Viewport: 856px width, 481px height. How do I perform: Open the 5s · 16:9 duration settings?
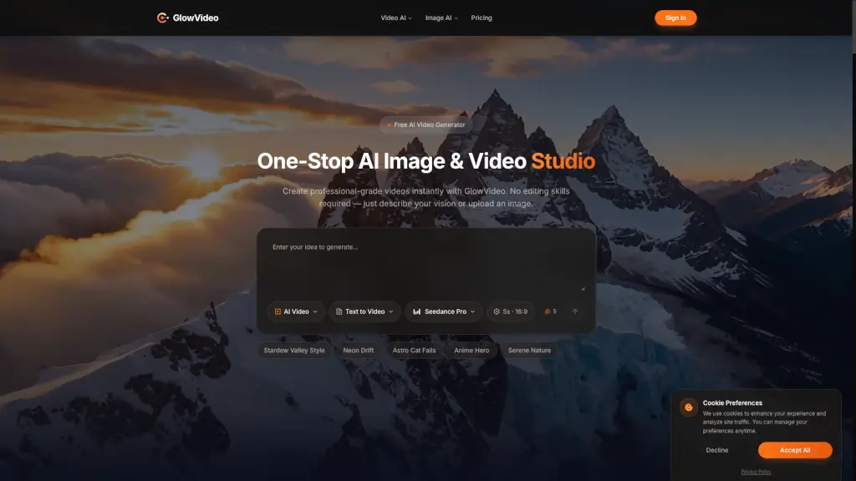510,311
